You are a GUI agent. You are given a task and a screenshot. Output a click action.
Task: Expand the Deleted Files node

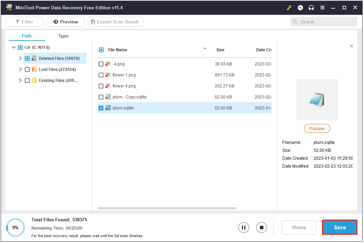20,59
